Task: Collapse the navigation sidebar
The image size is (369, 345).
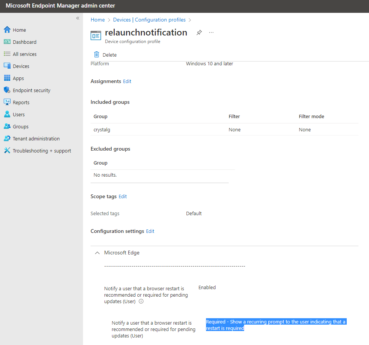Action: click(x=77, y=18)
